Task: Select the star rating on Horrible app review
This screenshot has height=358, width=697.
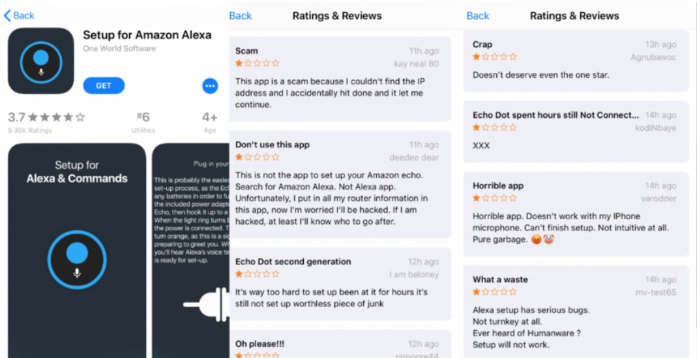Action: click(495, 199)
